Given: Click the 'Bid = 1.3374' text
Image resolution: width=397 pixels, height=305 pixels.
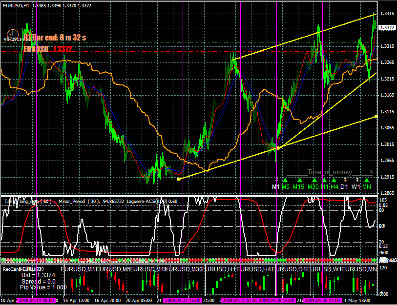Looking at the screenshot, I should (x=38, y=275).
